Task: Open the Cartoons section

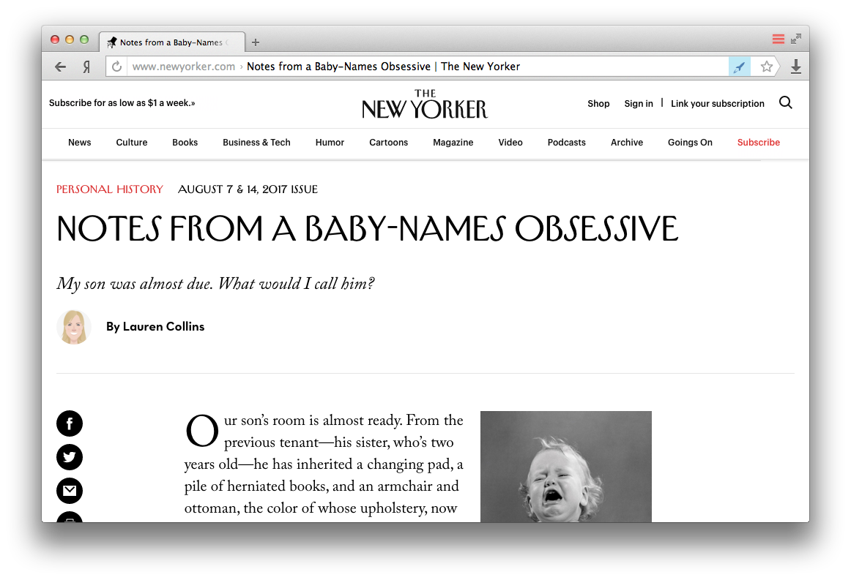Action: click(x=389, y=143)
